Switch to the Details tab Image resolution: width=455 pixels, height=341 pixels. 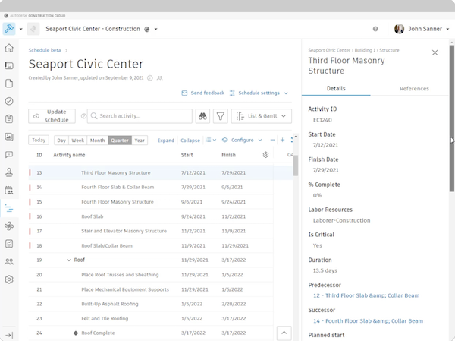click(x=336, y=88)
